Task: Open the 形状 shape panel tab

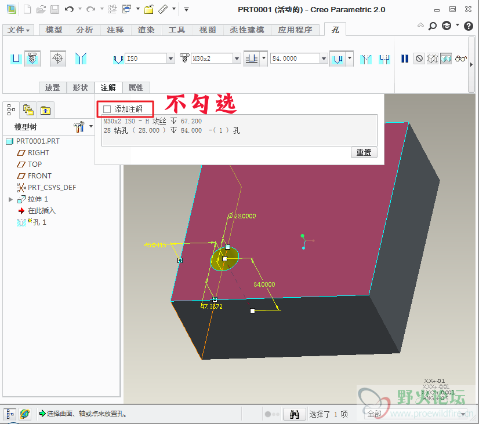Action: point(81,87)
